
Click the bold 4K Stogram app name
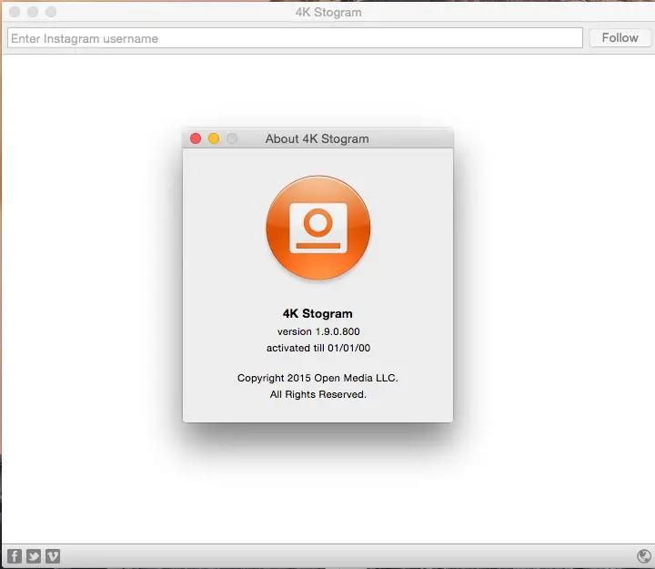coord(317,313)
